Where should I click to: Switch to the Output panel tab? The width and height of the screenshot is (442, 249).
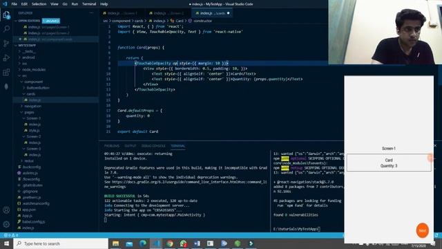click(131, 146)
